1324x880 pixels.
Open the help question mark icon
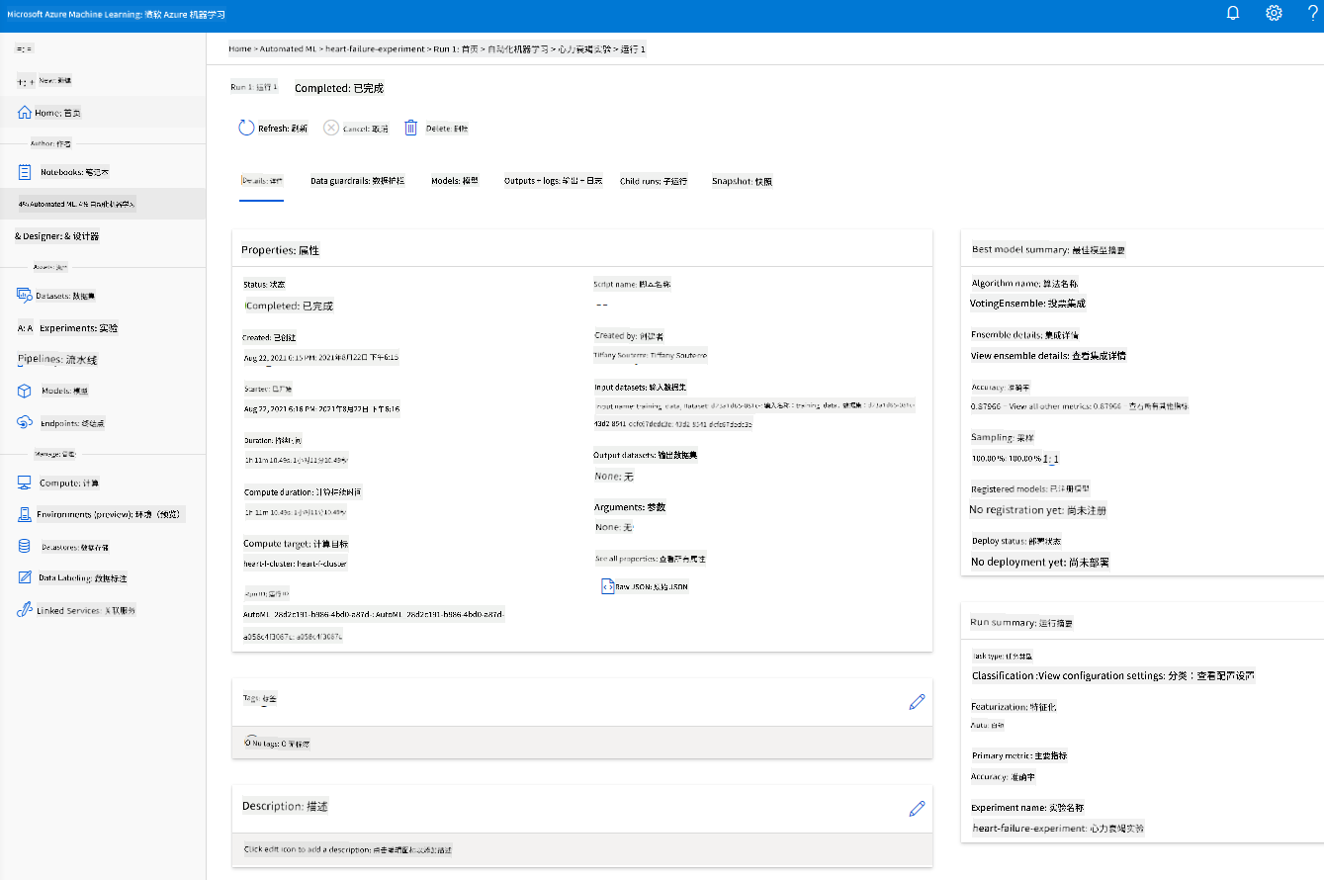[x=1311, y=13]
